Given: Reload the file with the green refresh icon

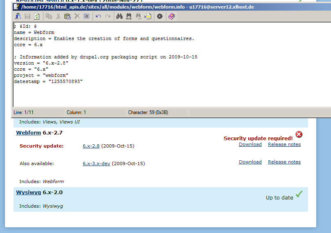Looking at the screenshot, I should [37, 16].
